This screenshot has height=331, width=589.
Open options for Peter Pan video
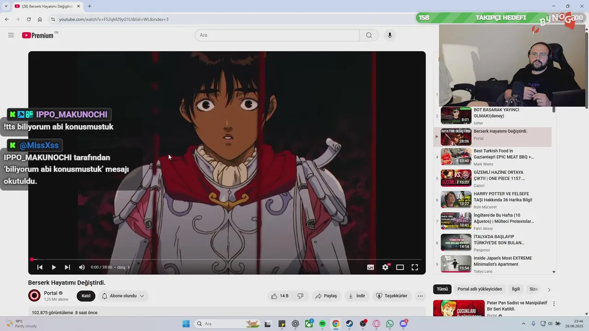click(x=554, y=304)
